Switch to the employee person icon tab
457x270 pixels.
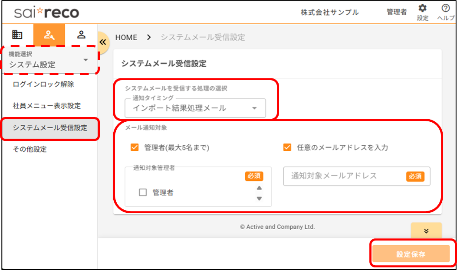81,35
